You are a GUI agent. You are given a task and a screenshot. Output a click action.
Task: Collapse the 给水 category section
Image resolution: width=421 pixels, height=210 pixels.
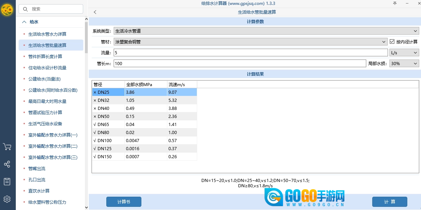click(24, 22)
